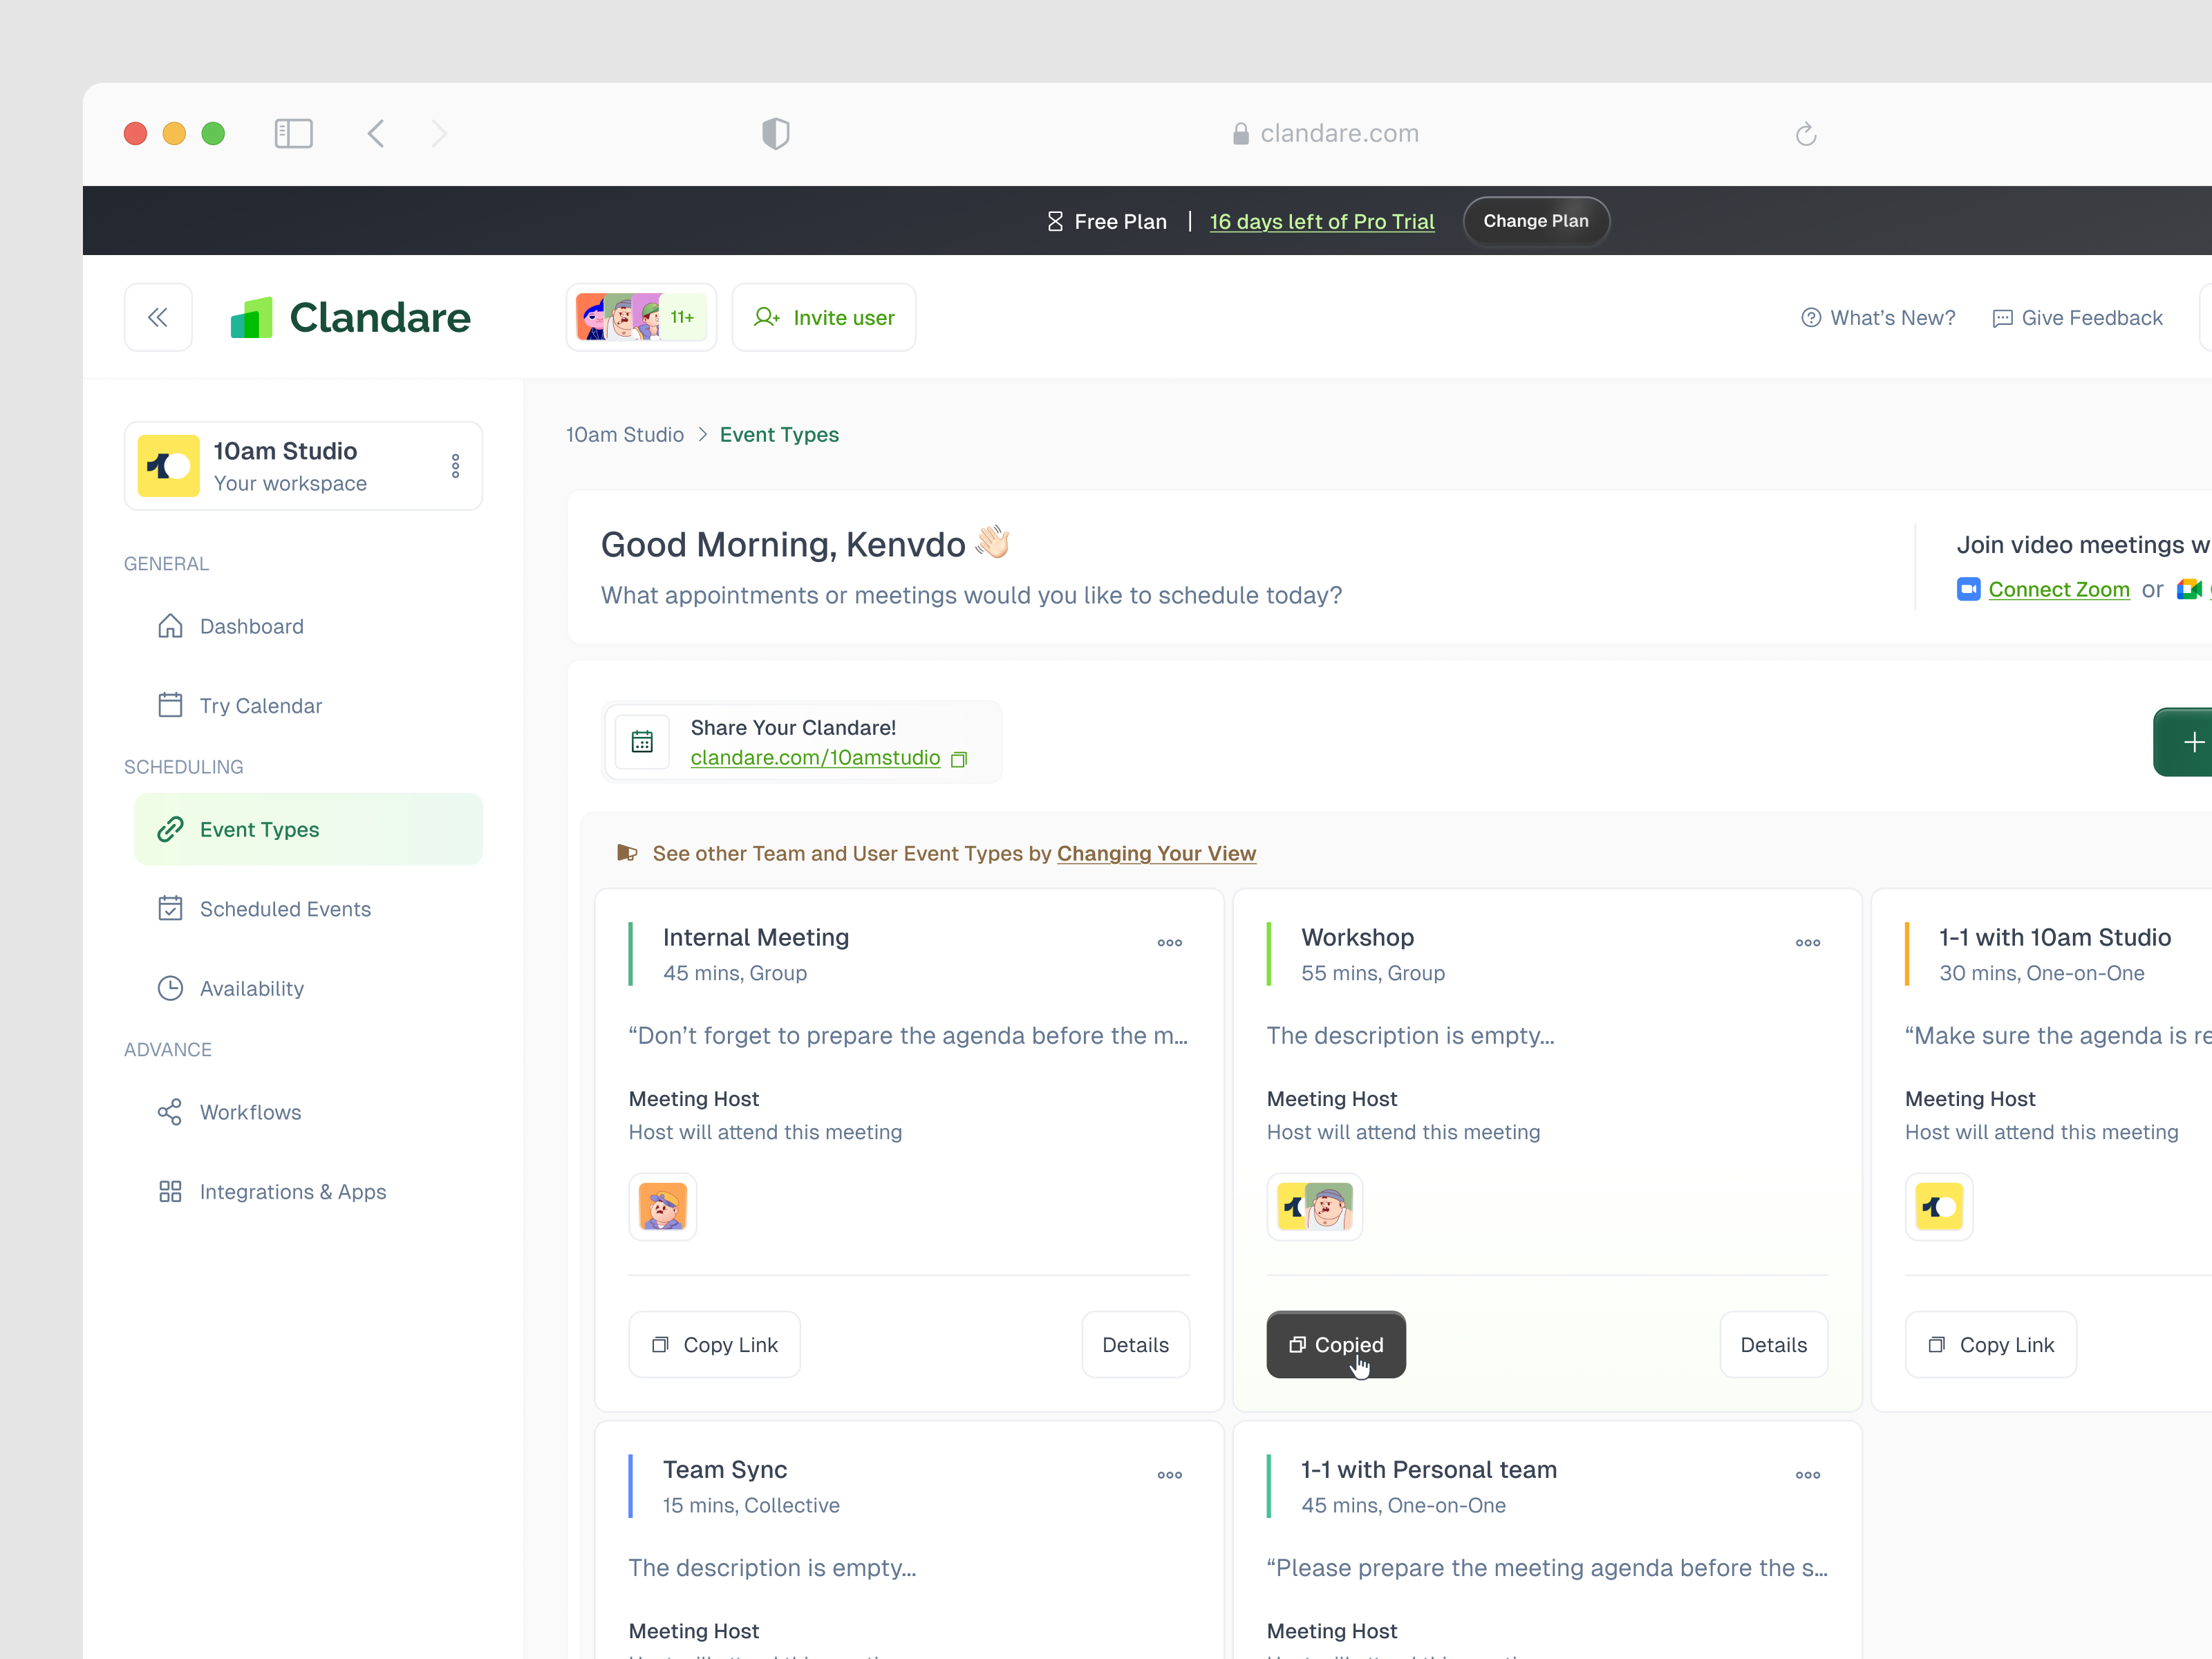2212x1659 pixels.
Task: Click 10am Studio breadcrumb
Action: click(625, 435)
